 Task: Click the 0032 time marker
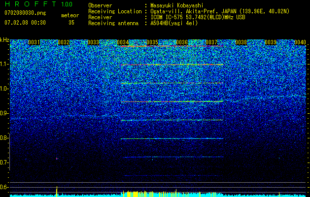coord(64,42)
